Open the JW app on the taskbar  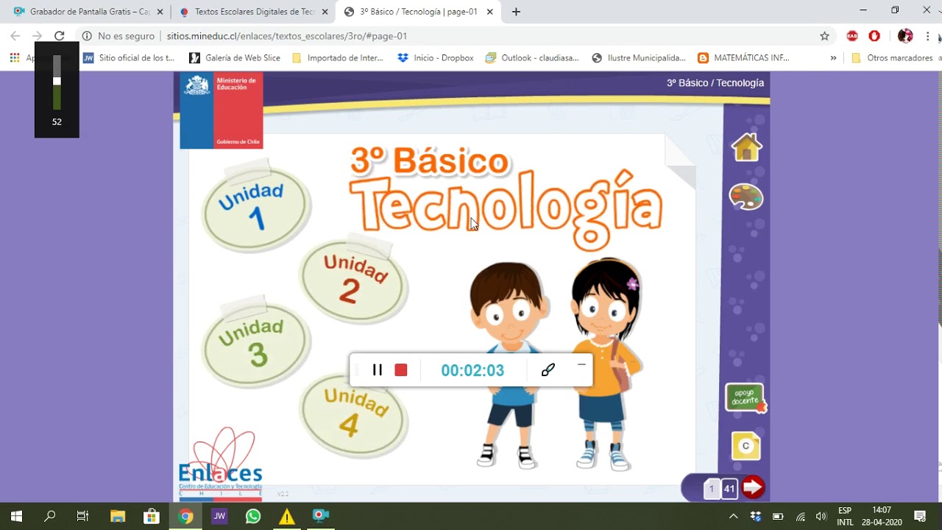[219, 516]
